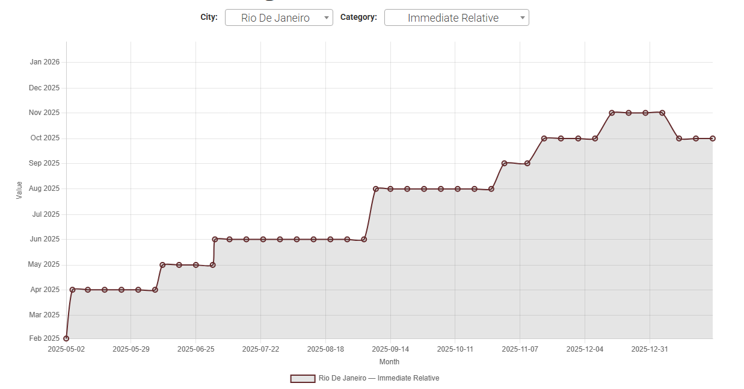
Task: Click the last data point at Aug 2025 level
Action: (491, 189)
